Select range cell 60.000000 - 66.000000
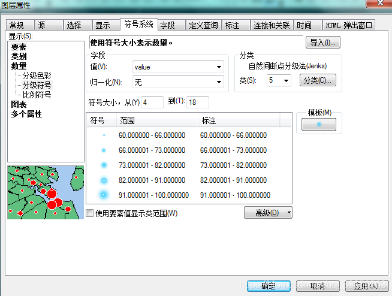The height and width of the screenshot is (296, 392). (x=152, y=135)
